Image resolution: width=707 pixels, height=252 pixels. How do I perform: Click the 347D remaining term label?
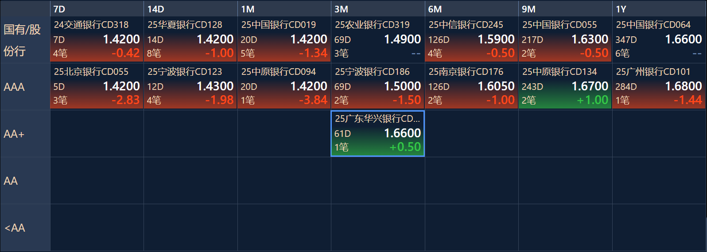coord(626,40)
